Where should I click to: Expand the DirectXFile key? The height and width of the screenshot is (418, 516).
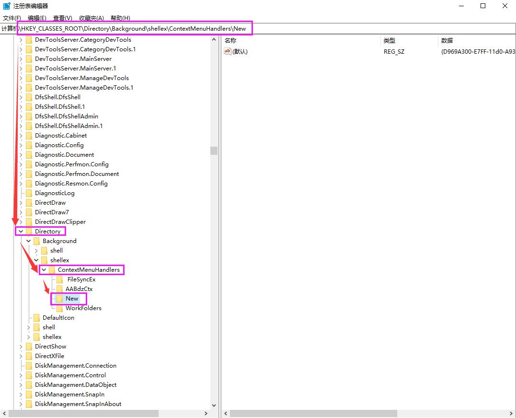21,356
